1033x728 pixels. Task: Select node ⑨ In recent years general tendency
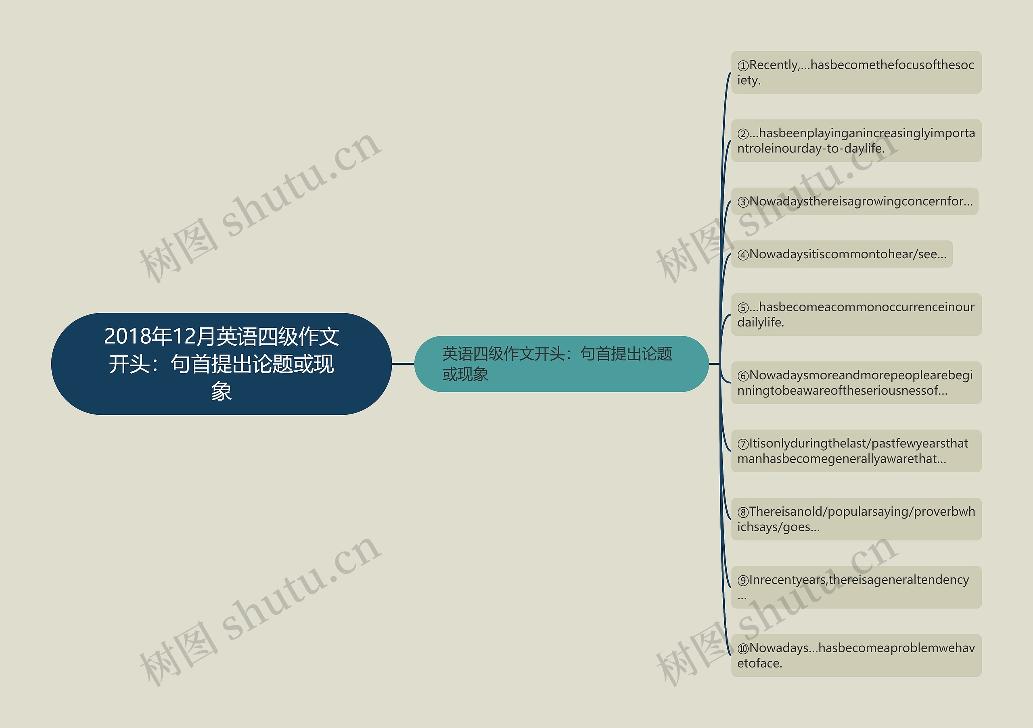click(x=856, y=587)
